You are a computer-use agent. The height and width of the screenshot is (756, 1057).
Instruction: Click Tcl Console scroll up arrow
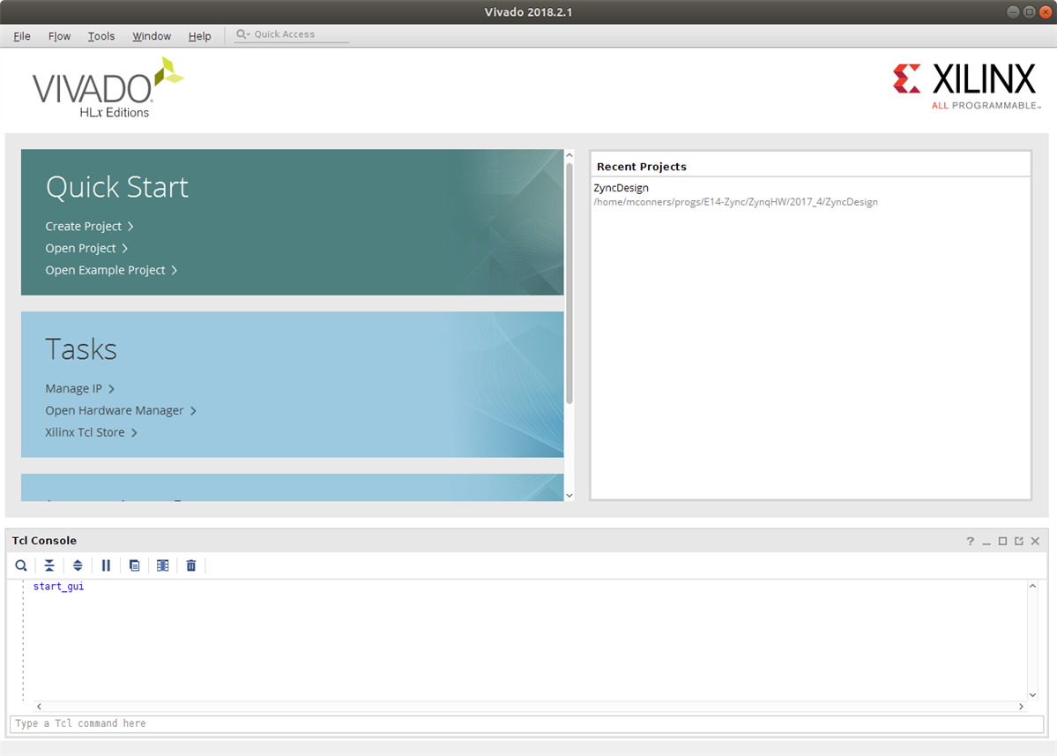tap(1032, 586)
